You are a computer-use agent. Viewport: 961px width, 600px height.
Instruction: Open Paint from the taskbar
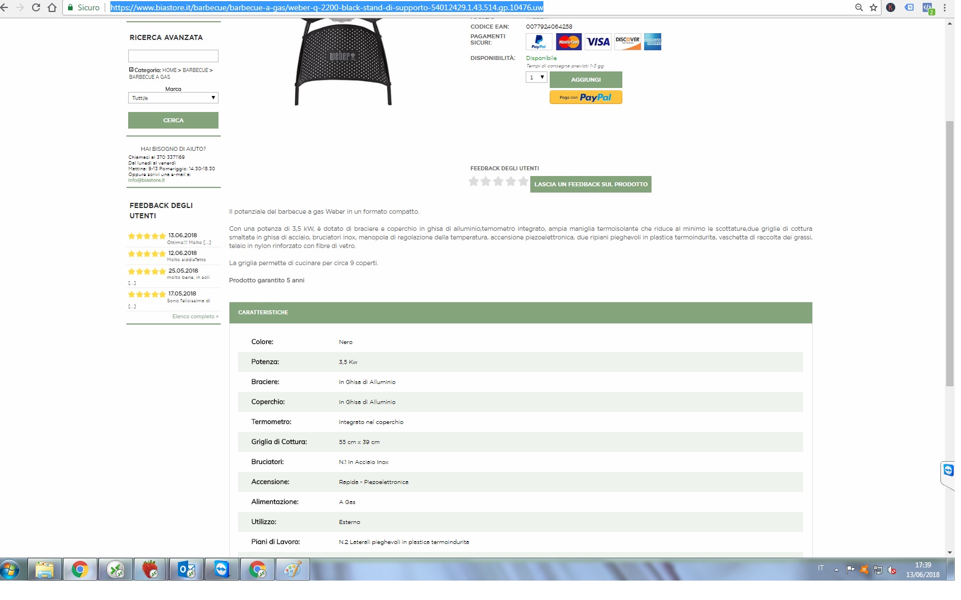coord(293,570)
